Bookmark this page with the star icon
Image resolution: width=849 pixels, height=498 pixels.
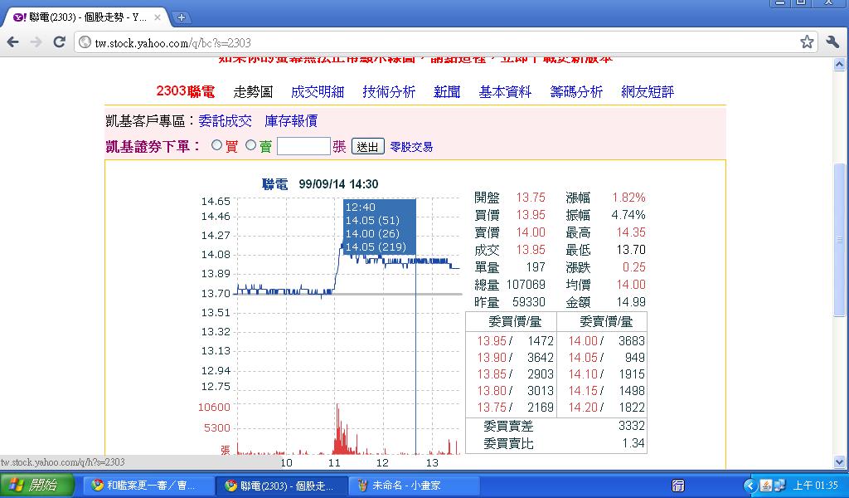click(x=807, y=41)
